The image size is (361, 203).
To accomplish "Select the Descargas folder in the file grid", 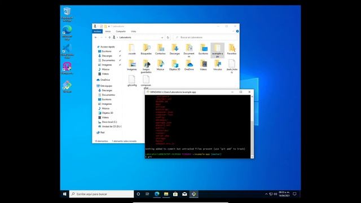I will (x=175, y=49).
